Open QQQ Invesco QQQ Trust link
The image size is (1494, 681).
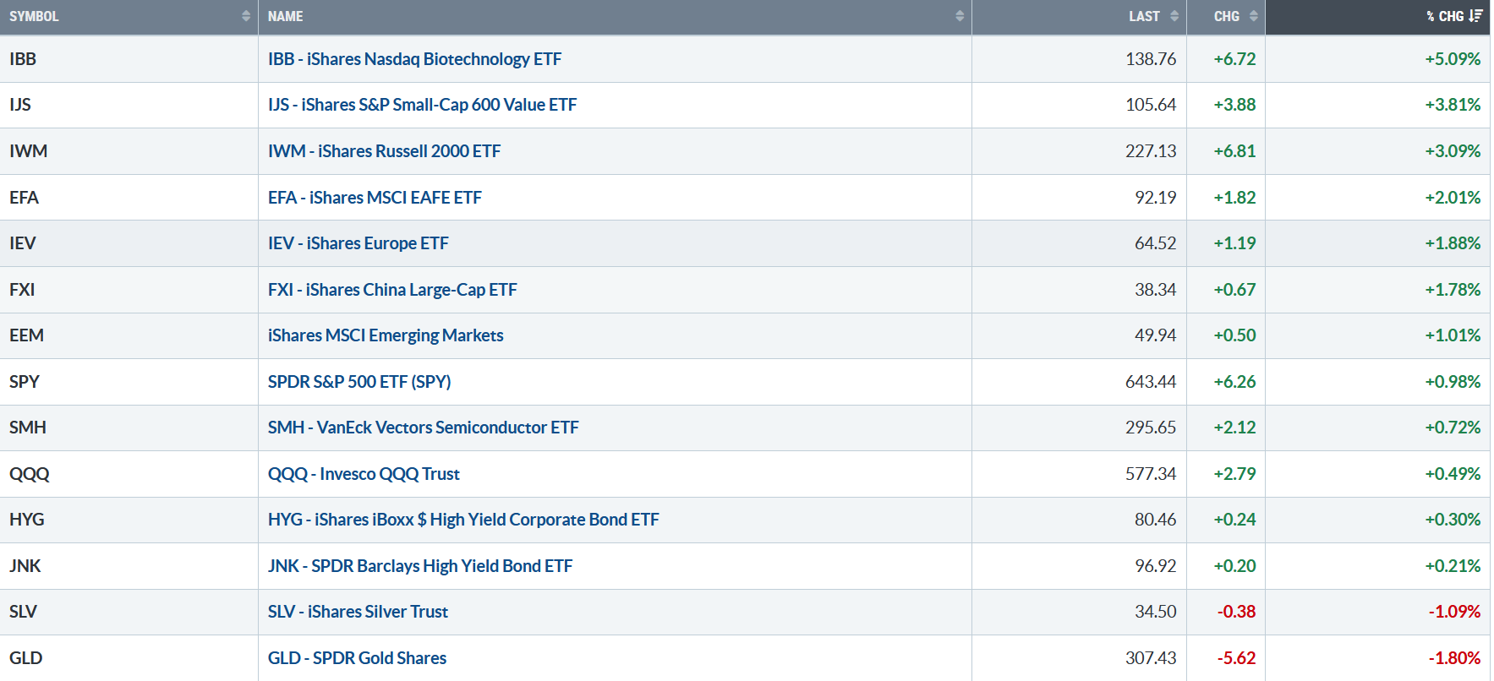(364, 474)
